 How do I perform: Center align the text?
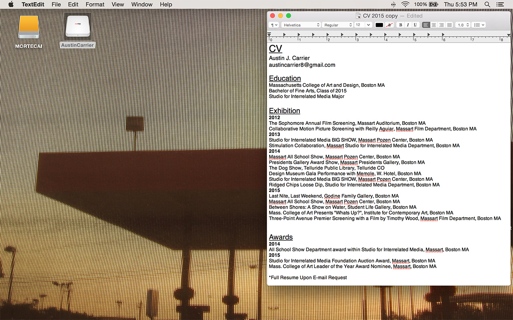(434, 25)
